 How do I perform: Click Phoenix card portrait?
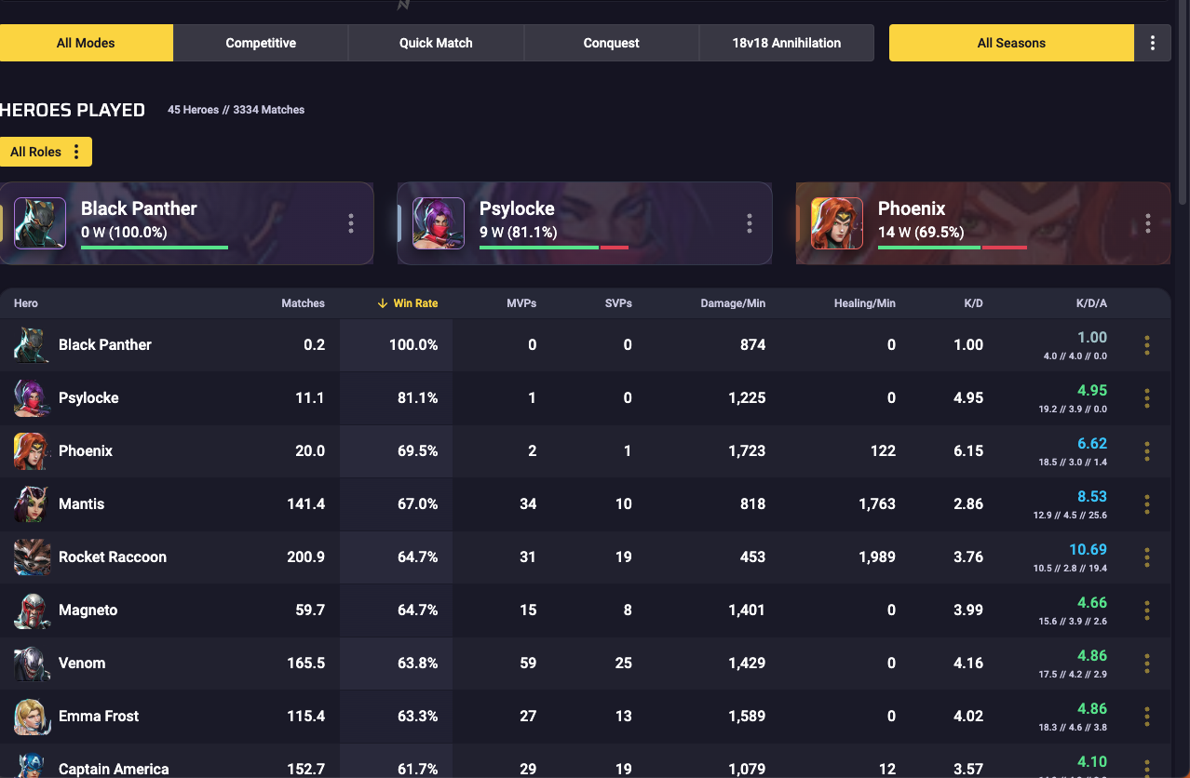[x=837, y=223]
